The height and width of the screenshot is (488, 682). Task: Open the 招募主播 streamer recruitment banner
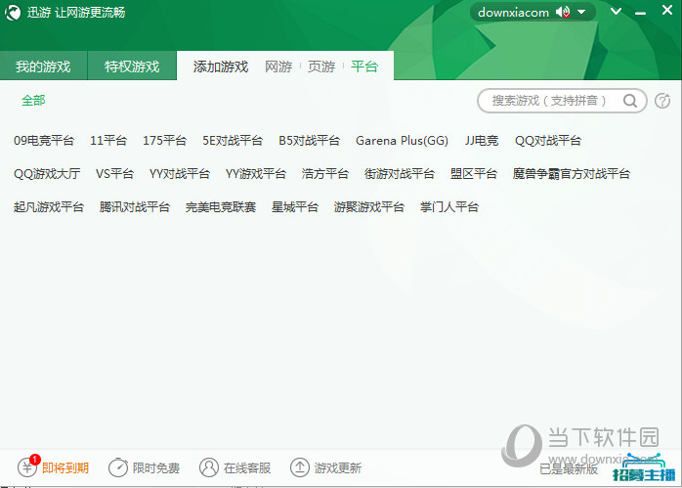[x=644, y=469]
